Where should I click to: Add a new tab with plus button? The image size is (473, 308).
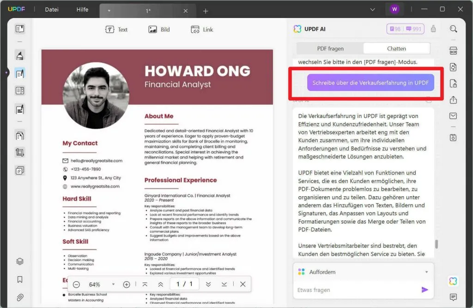[206, 11]
